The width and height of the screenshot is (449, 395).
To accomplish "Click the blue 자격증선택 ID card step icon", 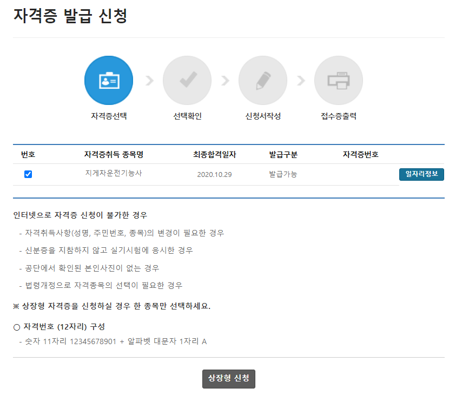I will 109,80.
